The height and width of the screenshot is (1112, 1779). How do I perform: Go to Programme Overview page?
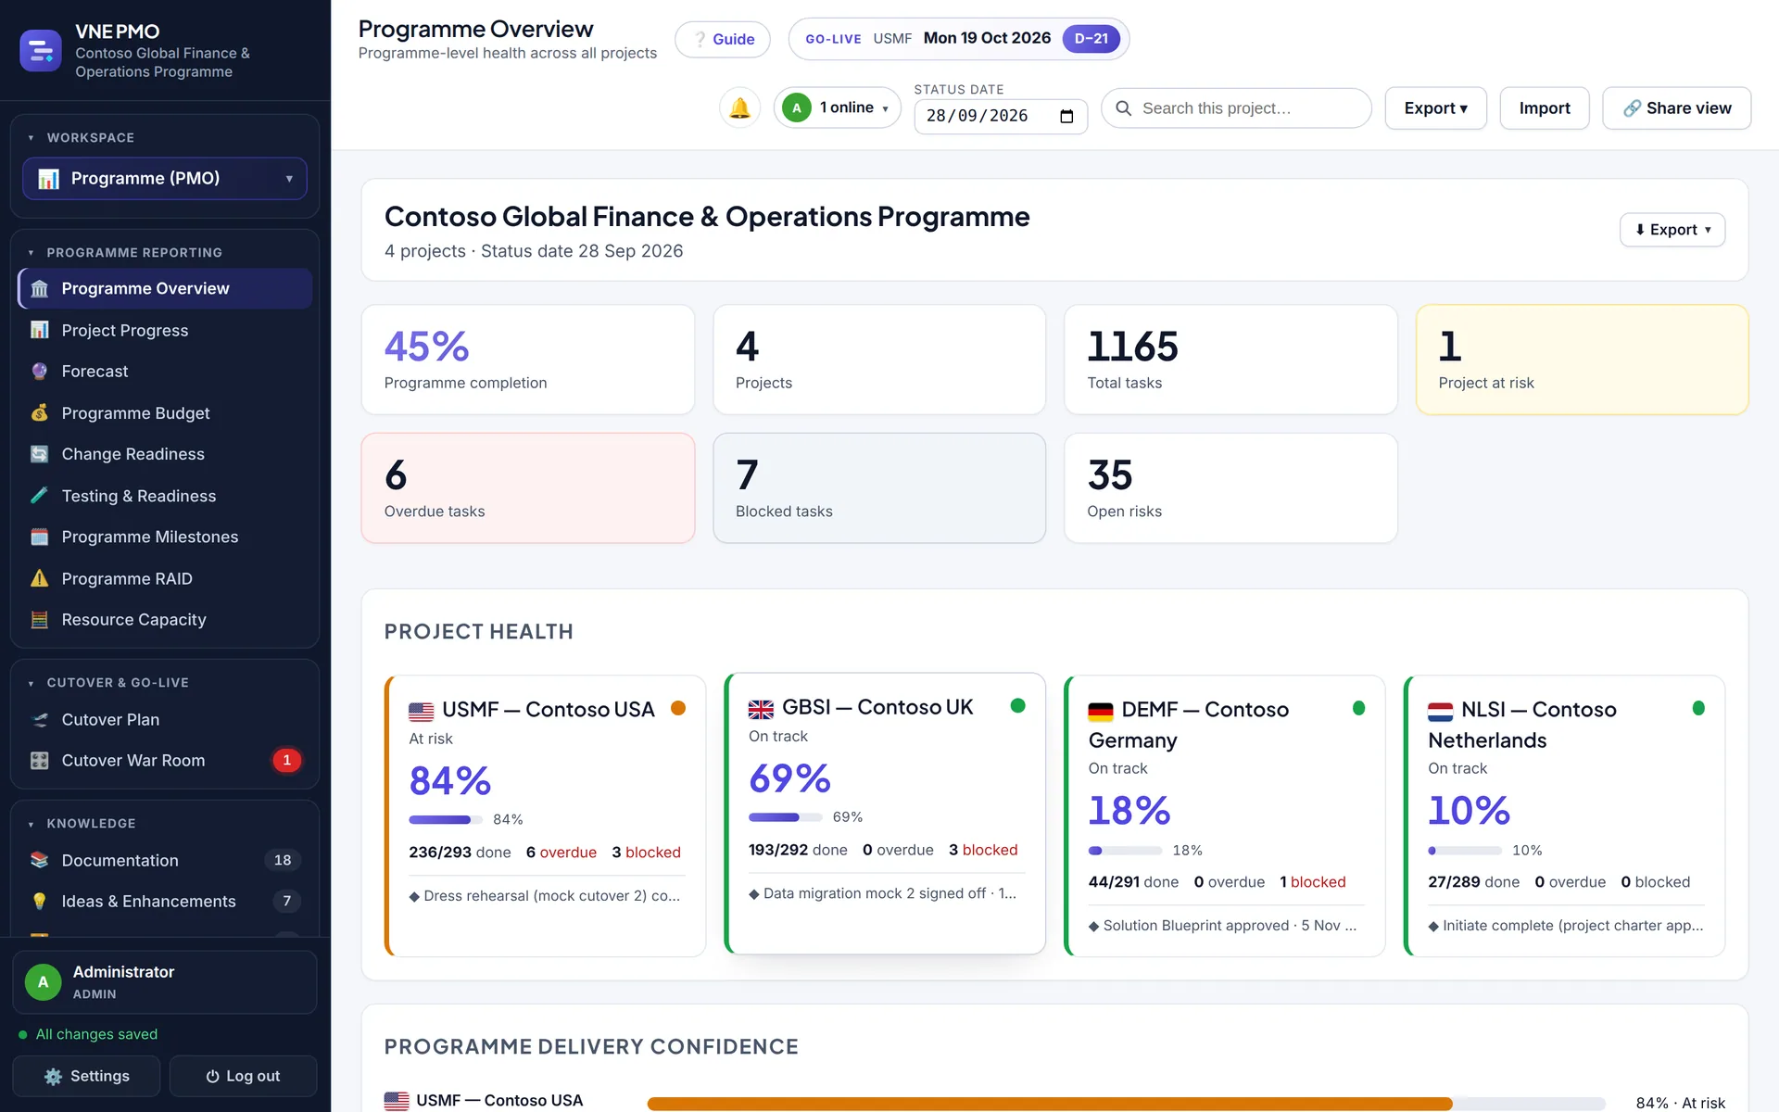pyautogui.click(x=165, y=288)
